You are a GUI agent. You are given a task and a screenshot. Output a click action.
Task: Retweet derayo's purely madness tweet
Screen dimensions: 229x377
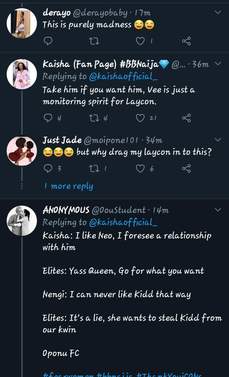point(94,41)
